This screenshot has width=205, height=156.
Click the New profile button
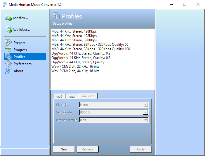click(64, 149)
